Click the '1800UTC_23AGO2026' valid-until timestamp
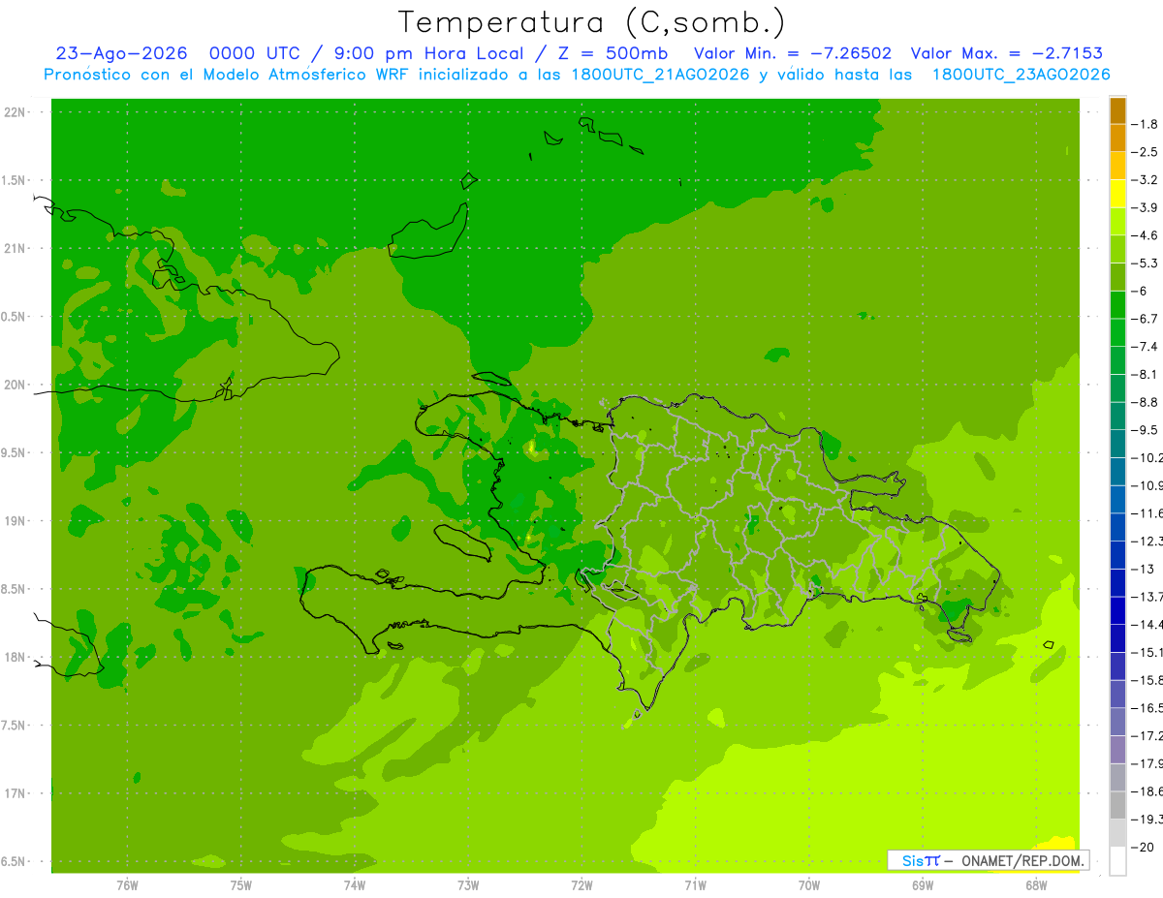The height and width of the screenshot is (898, 1163). pyautogui.click(x=1021, y=75)
